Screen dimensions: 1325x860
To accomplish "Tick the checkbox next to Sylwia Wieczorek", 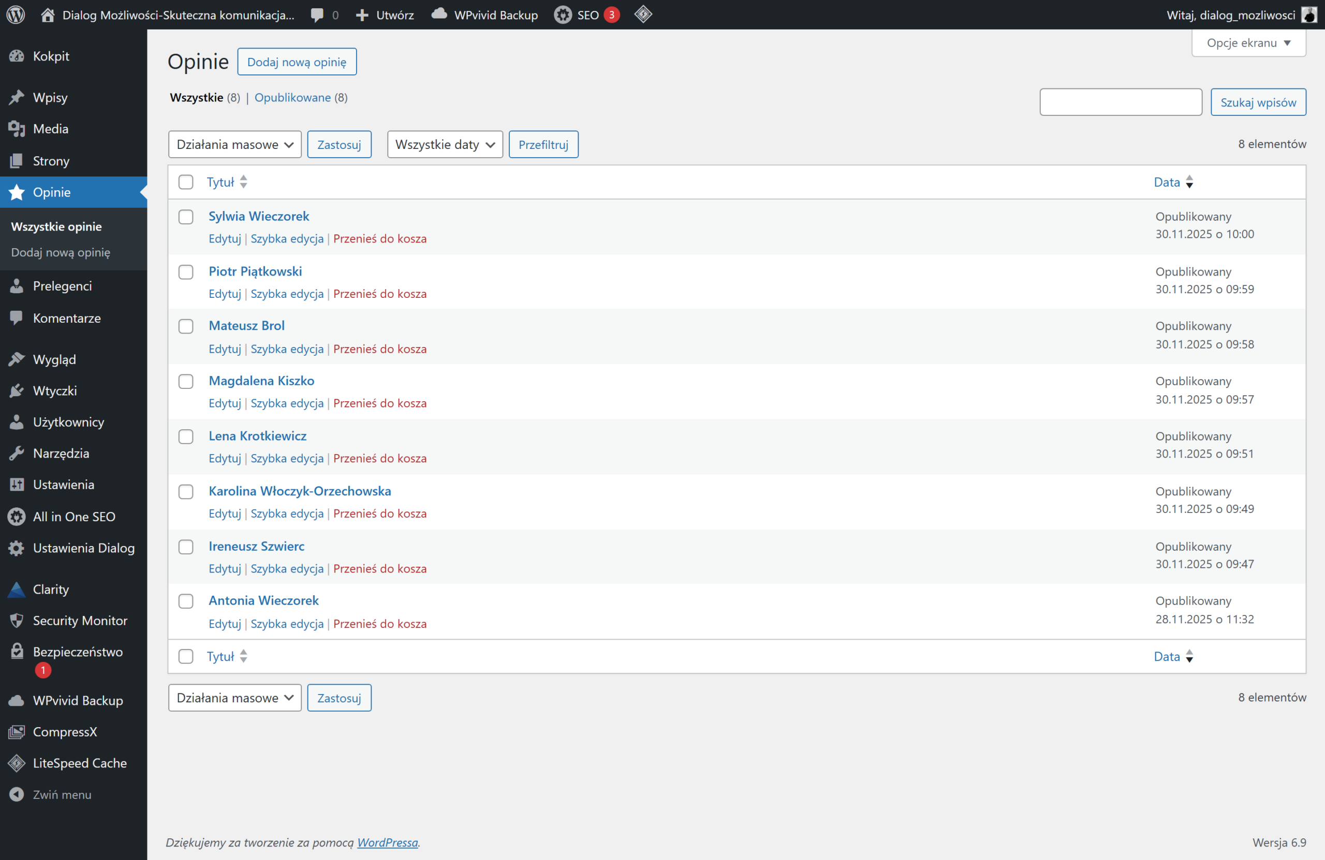I will (186, 216).
